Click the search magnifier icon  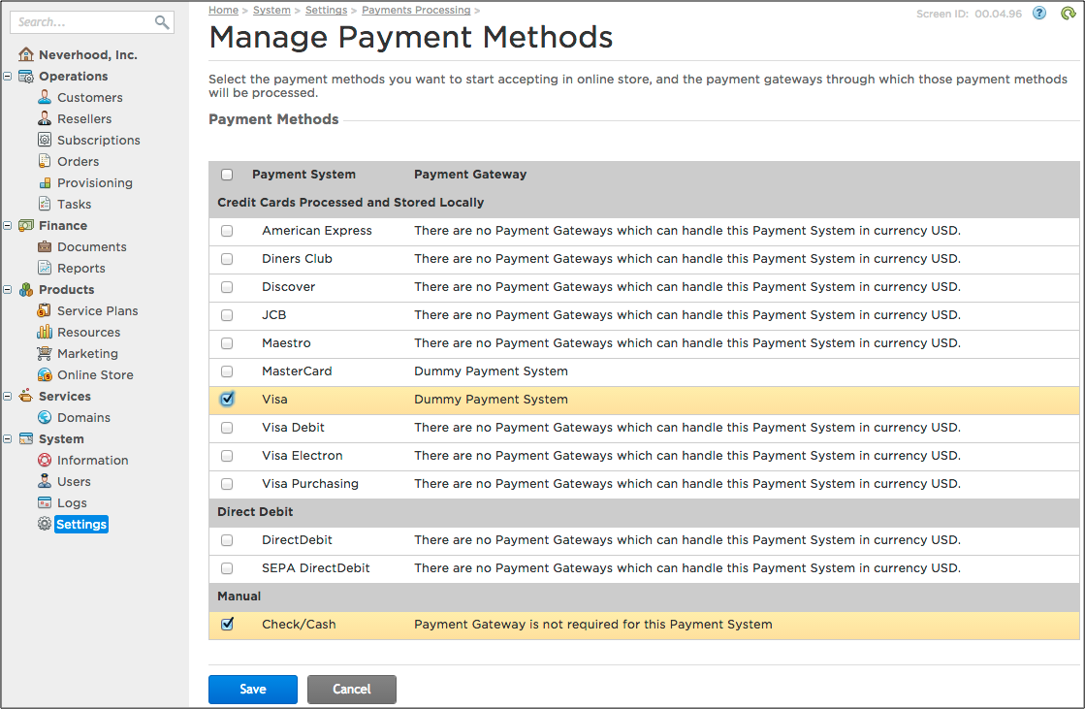[x=162, y=21]
